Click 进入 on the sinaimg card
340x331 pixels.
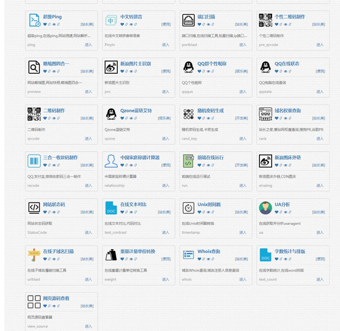point(320,185)
